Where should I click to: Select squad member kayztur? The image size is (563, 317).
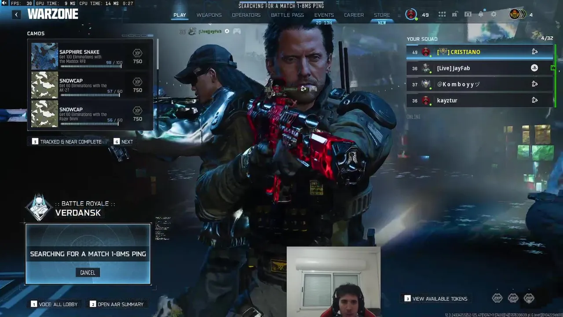click(x=479, y=100)
